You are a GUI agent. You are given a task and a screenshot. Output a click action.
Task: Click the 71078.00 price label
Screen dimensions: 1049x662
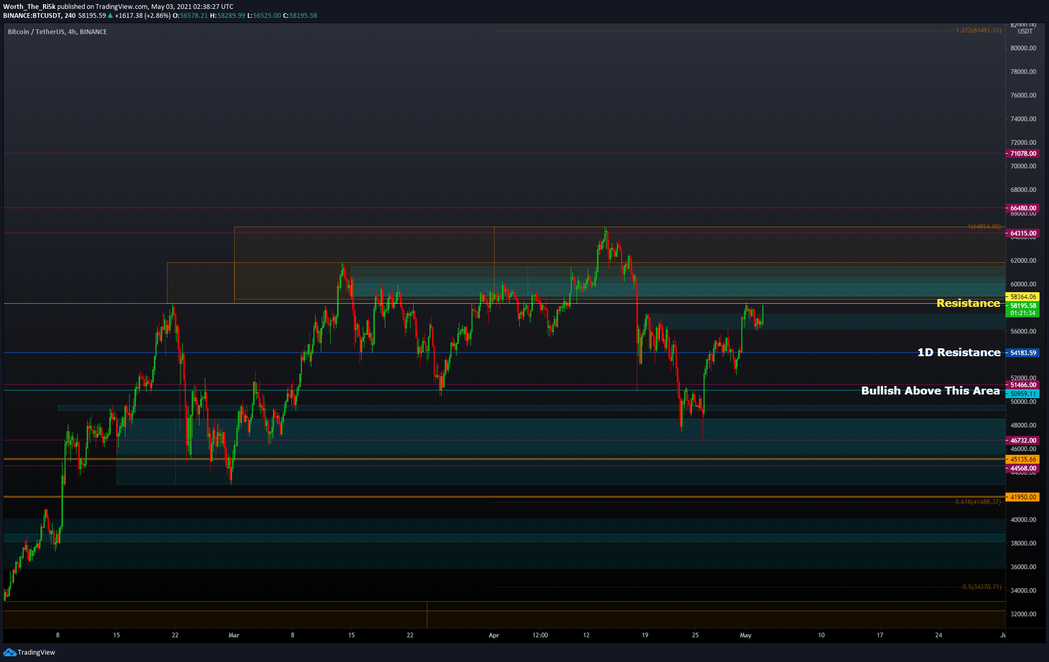pos(1023,154)
